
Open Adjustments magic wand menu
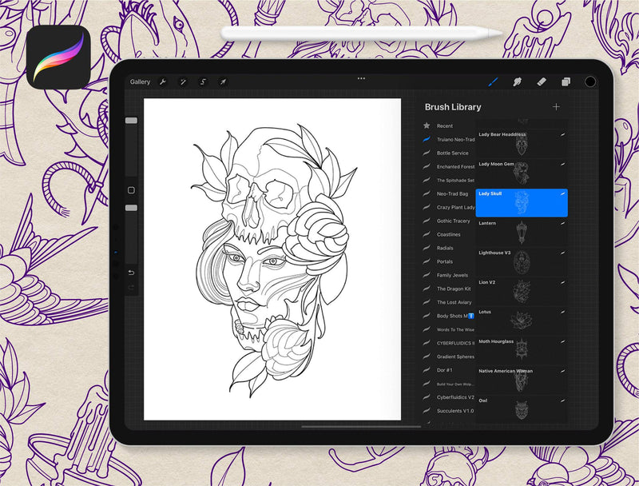tap(183, 82)
